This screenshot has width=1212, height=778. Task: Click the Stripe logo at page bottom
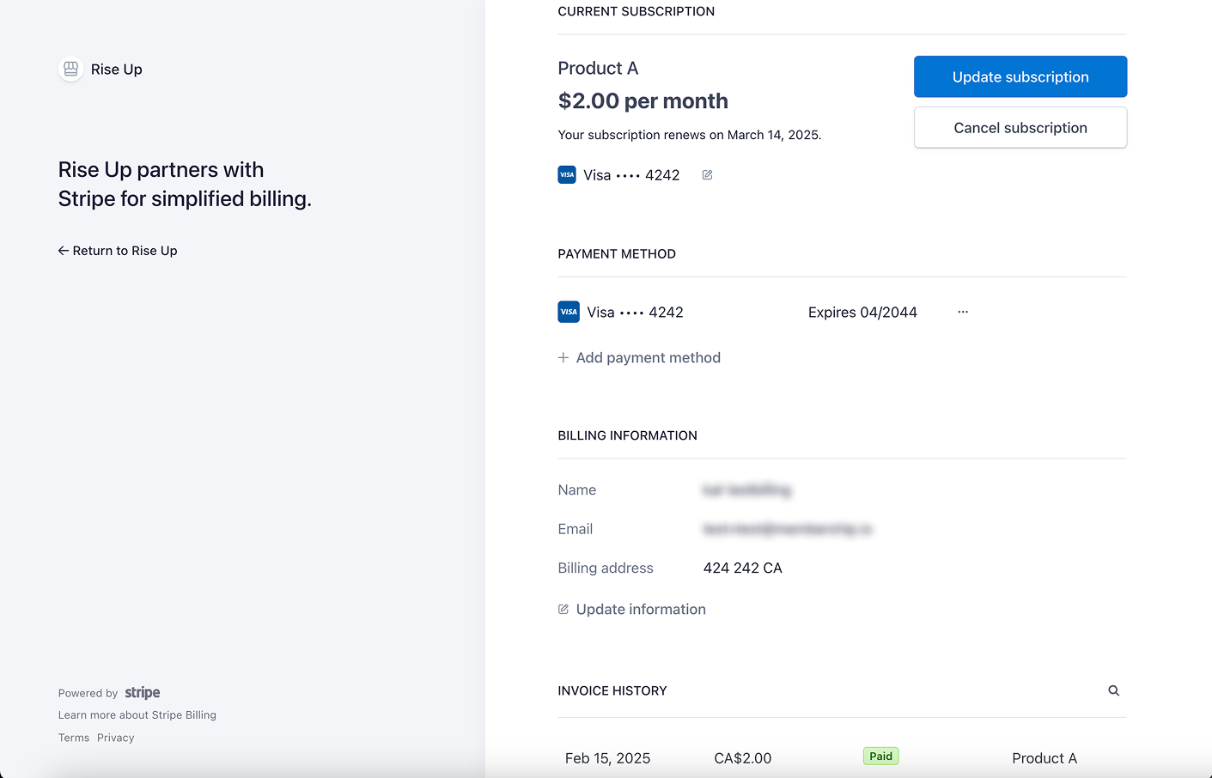tap(142, 692)
